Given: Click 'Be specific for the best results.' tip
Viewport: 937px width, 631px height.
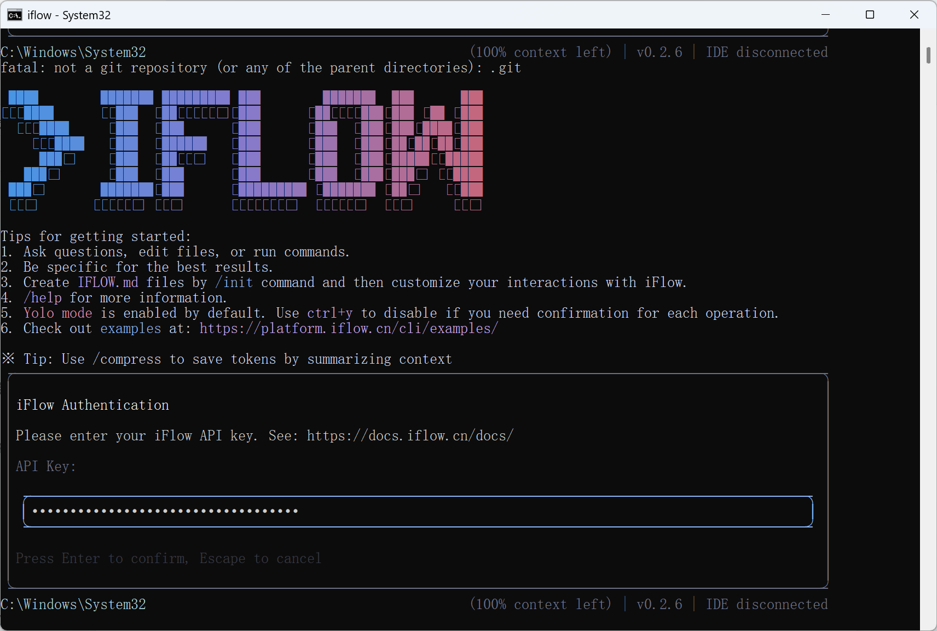Looking at the screenshot, I should coord(137,267).
